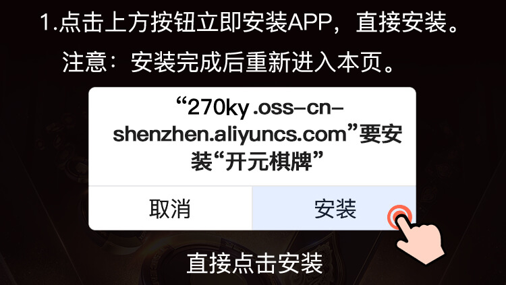Screen dimensions: 506x285
Task: Click the shenzhen.aliyuncs.com domain line
Action: (x=230, y=134)
